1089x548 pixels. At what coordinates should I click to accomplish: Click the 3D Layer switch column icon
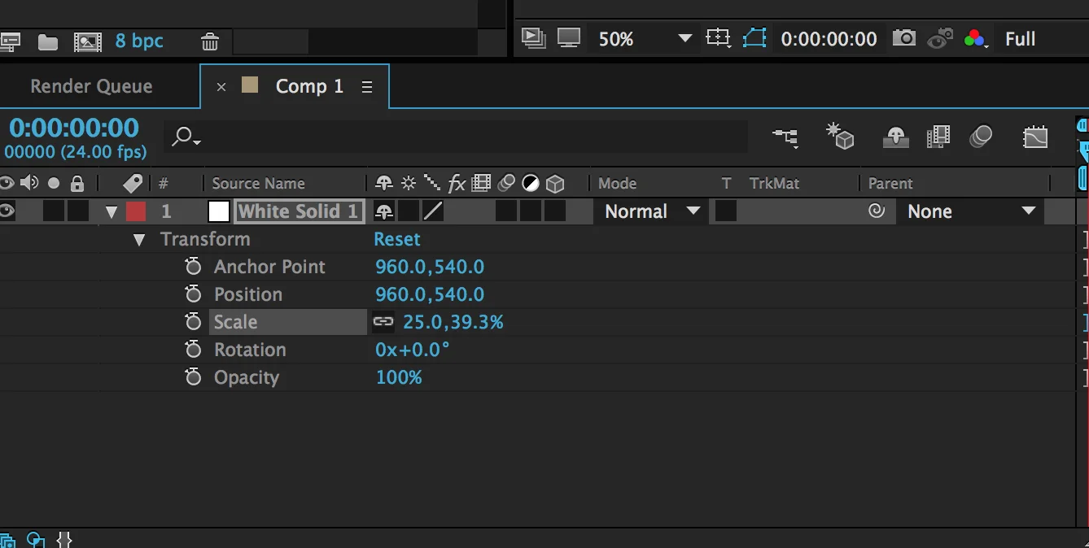556,183
